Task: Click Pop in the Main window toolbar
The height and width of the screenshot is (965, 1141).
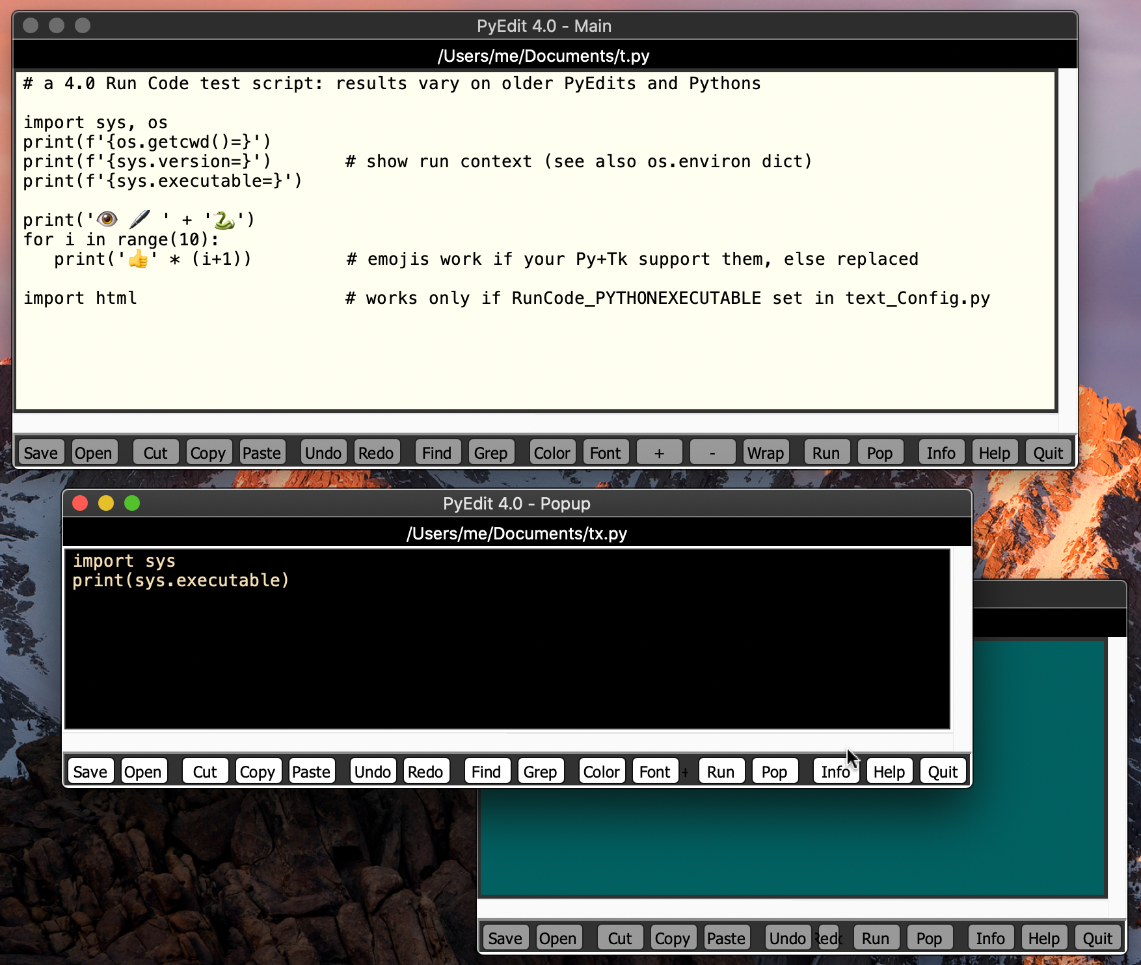Action: click(879, 452)
